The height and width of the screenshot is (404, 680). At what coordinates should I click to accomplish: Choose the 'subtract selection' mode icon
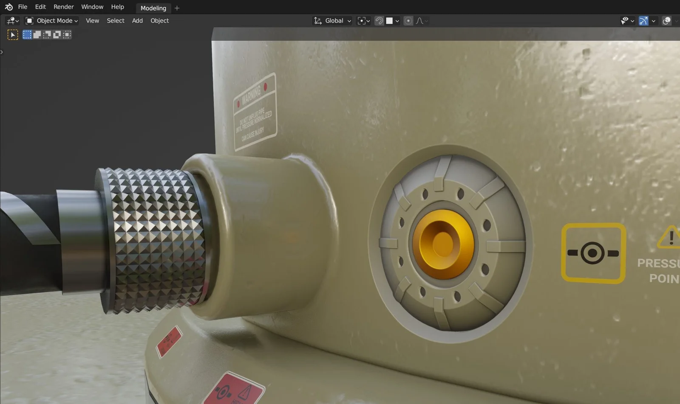(x=47, y=35)
